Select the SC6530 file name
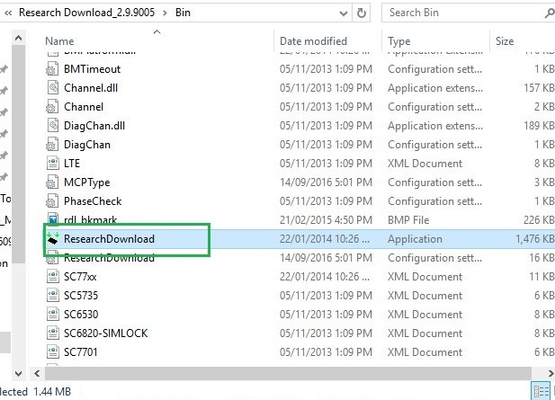Screen dimensions: 555x400 click(81, 314)
